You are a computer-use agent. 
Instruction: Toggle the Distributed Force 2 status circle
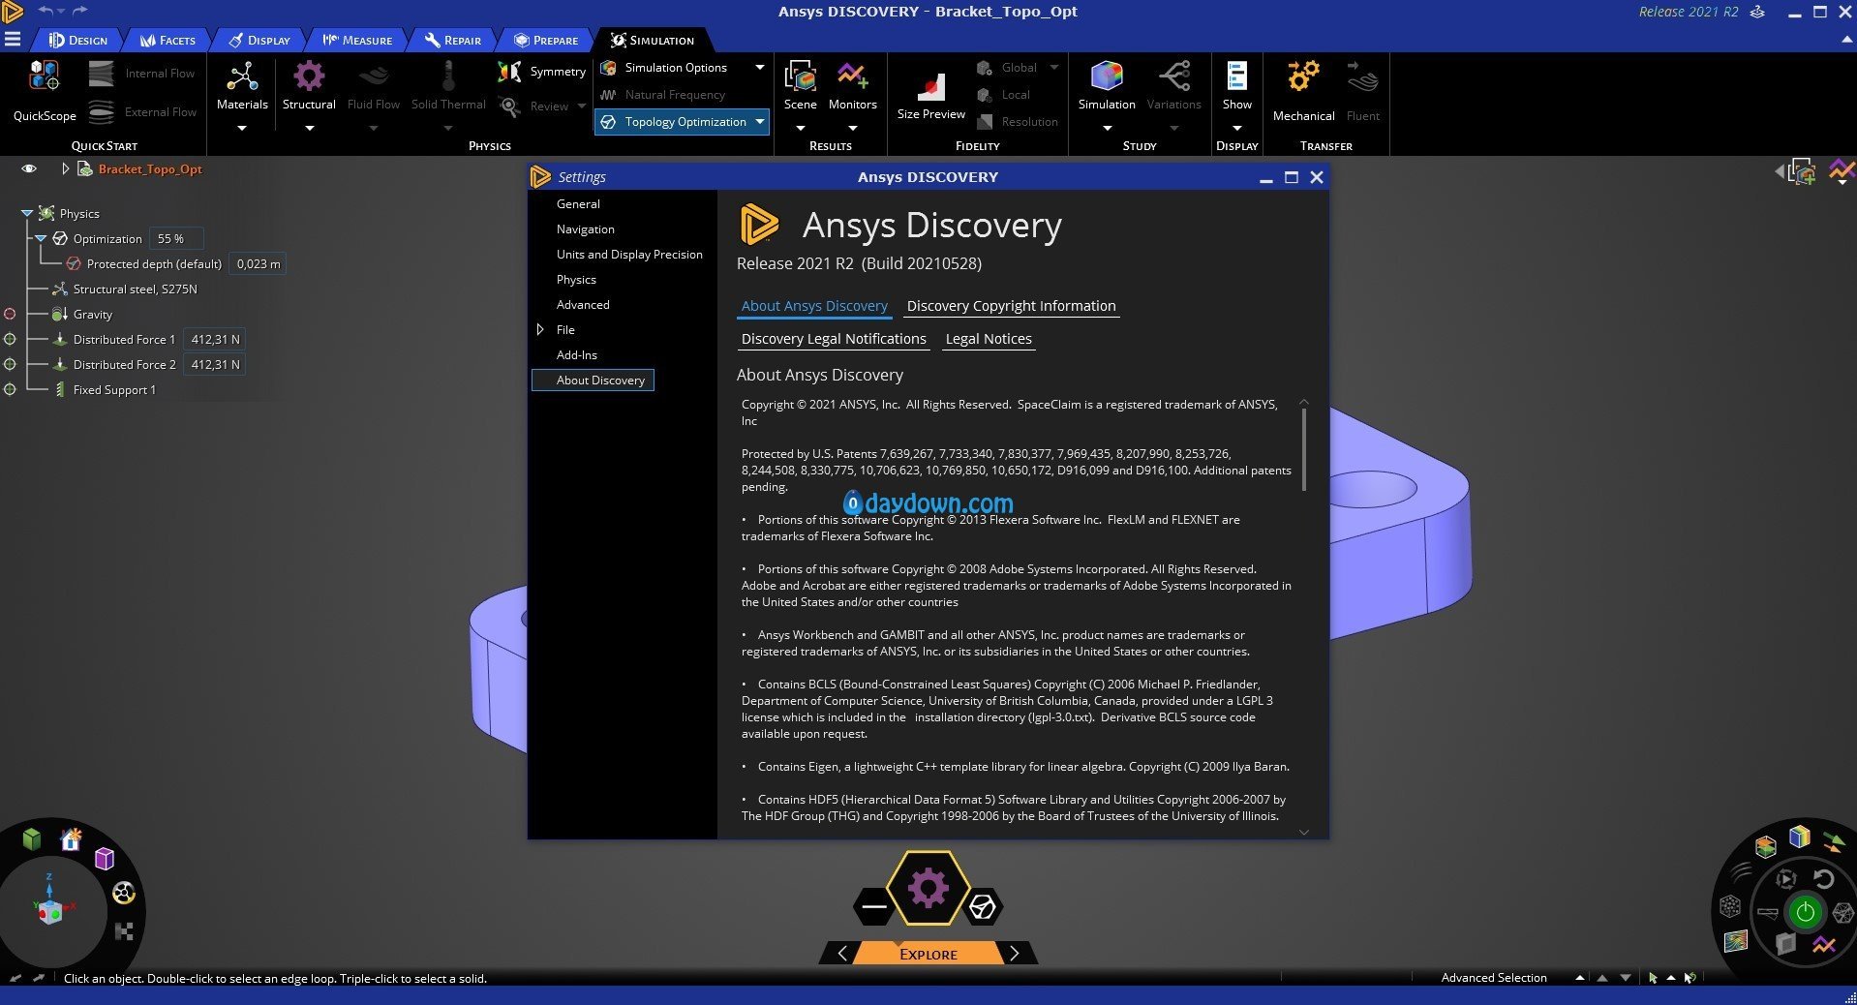click(10, 364)
